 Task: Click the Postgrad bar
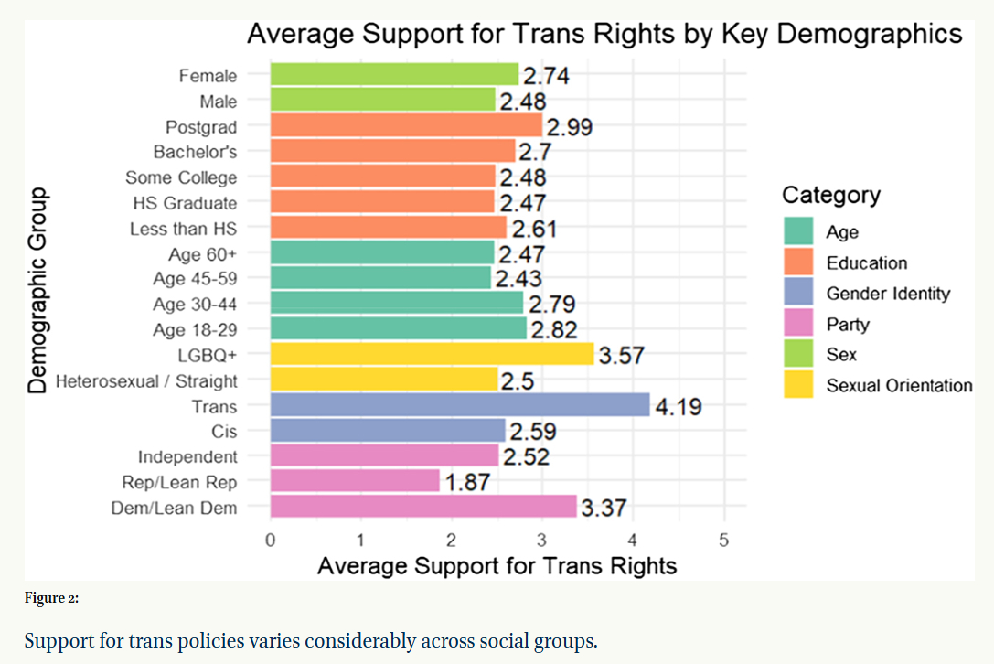click(406, 125)
